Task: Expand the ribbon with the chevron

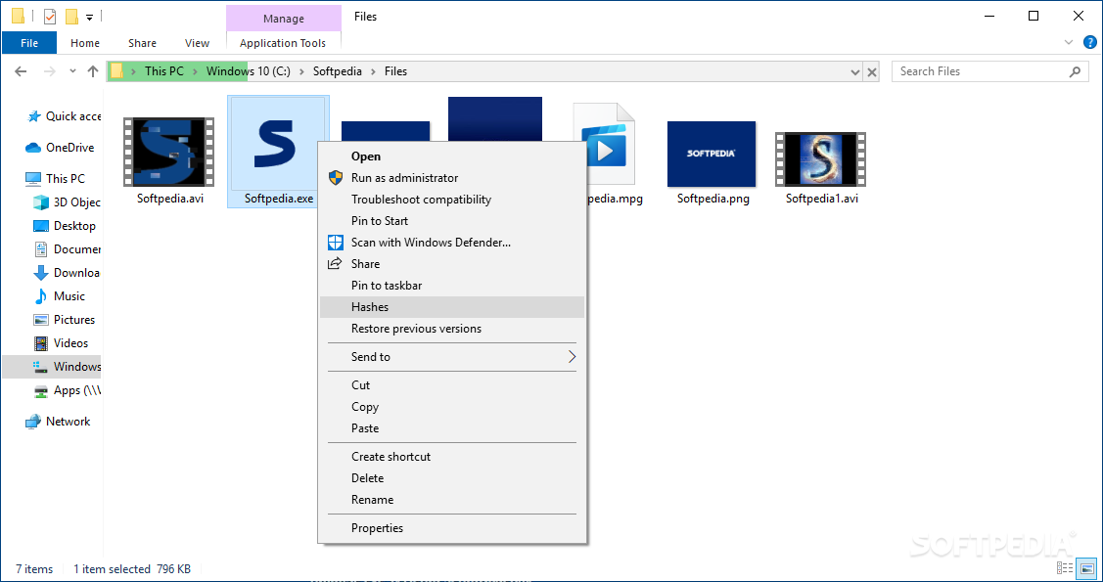Action: click(1069, 43)
